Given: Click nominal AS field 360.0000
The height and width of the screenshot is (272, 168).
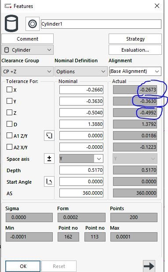Looking at the screenshot, I should [81, 193].
